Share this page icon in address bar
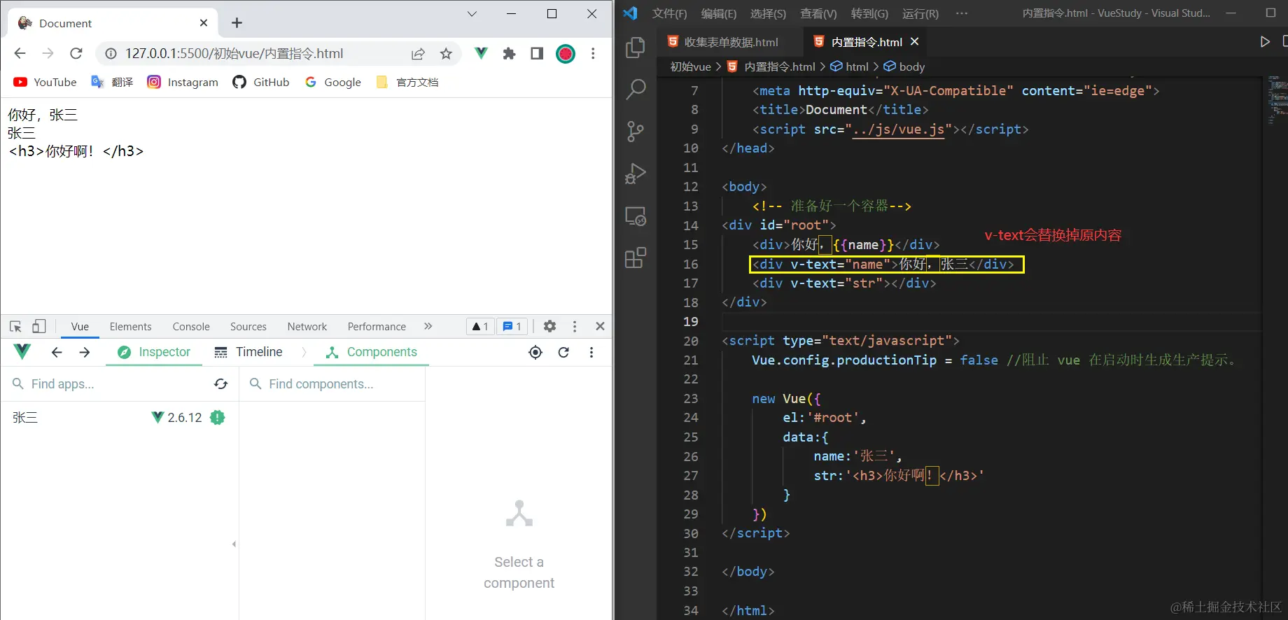 (418, 54)
